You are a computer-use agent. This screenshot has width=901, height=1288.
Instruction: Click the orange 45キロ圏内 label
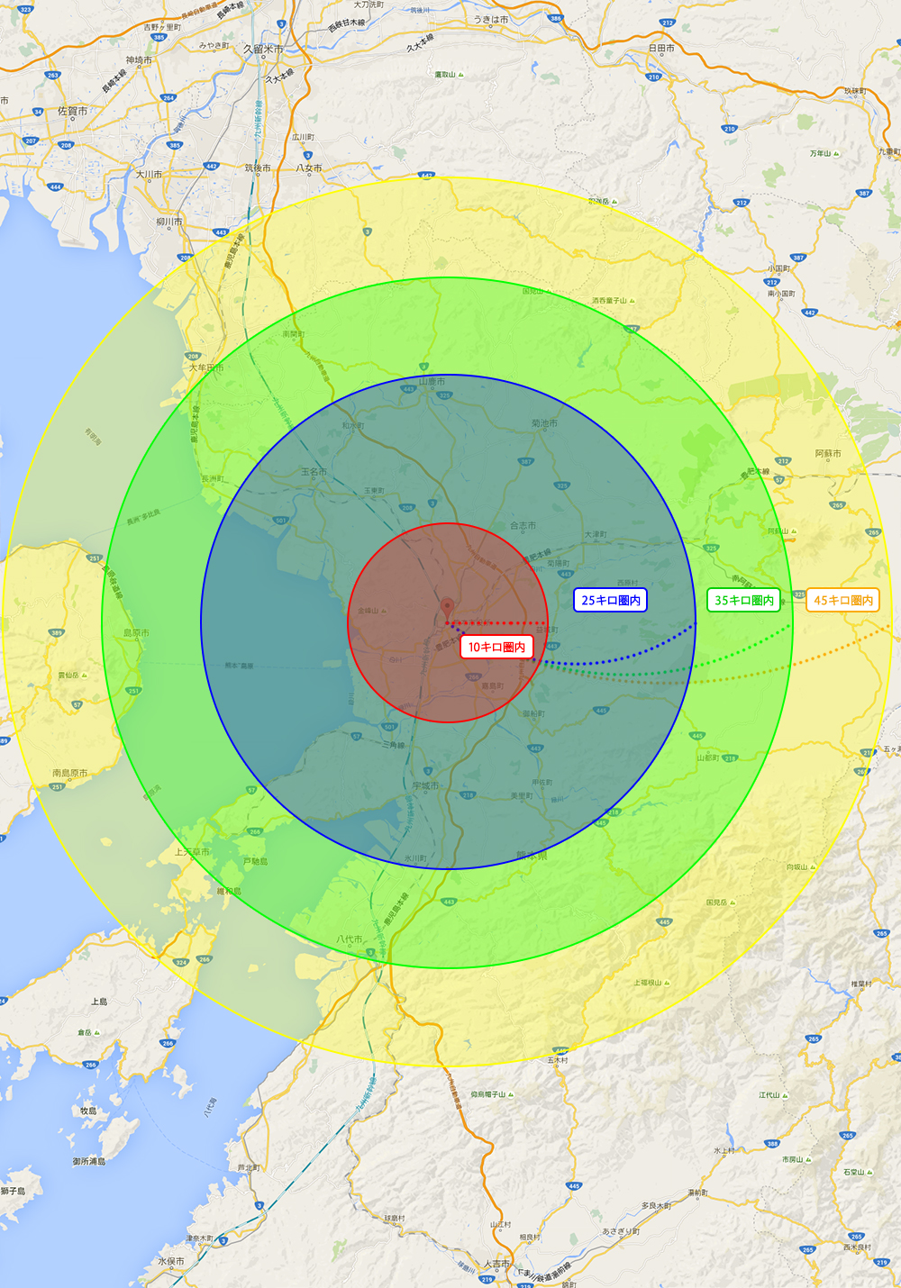[842, 600]
